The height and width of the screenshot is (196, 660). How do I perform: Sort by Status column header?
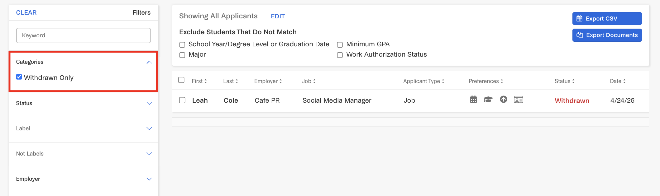click(565, 81)
